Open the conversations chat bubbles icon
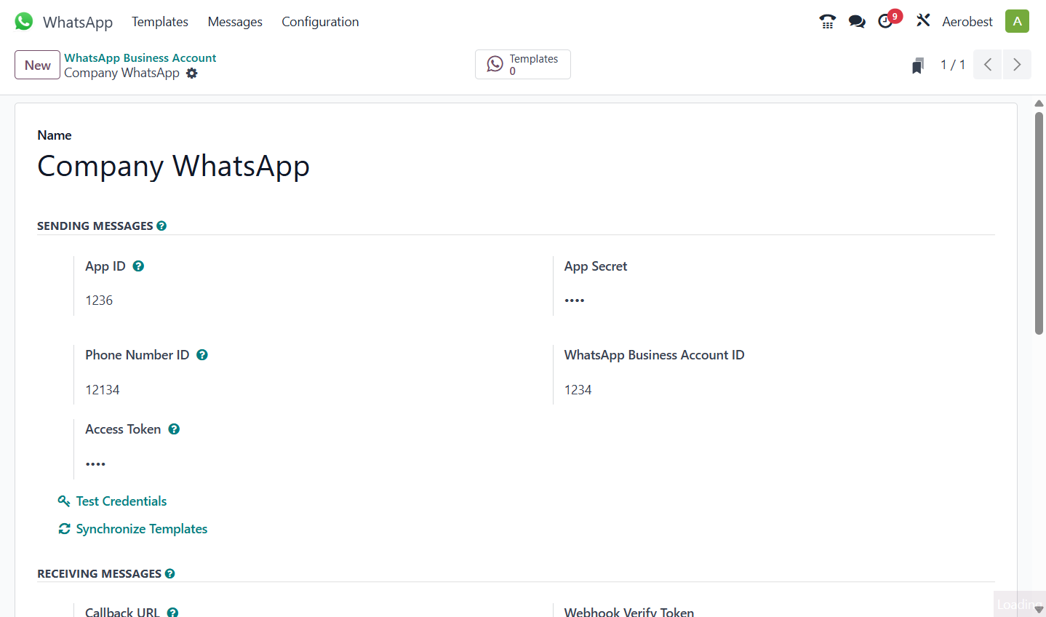 (857, 22)
